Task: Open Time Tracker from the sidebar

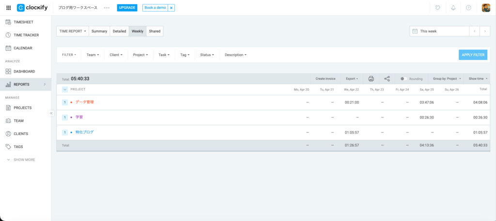Action: tap(26, 35)
